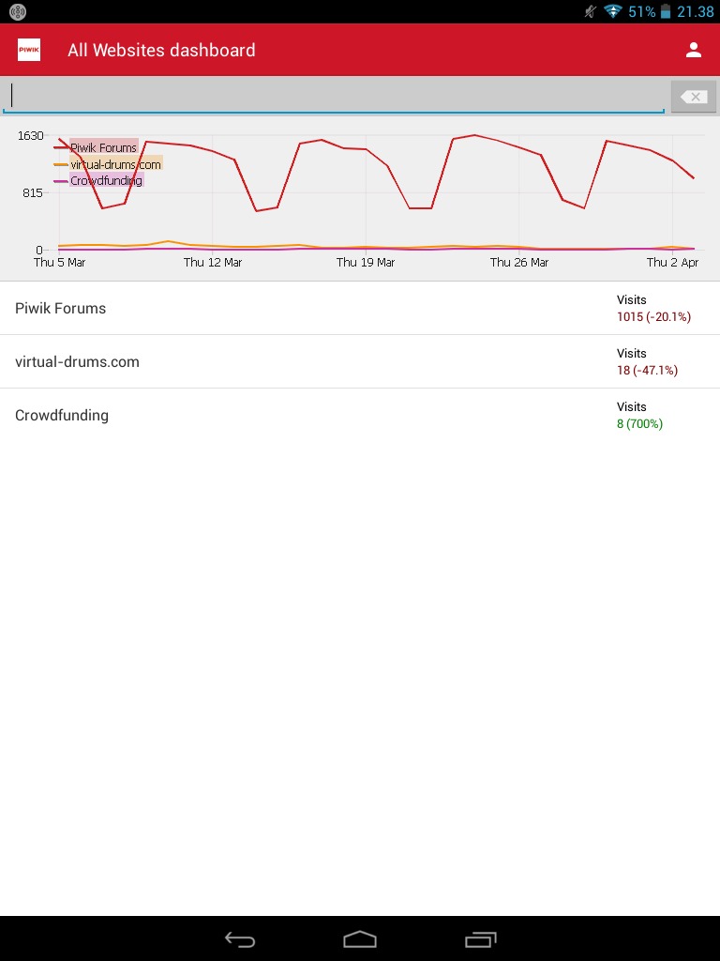The image size is (720, 961).
Task: Open the Crowdfunding website row
Action: tap(360, 415)
